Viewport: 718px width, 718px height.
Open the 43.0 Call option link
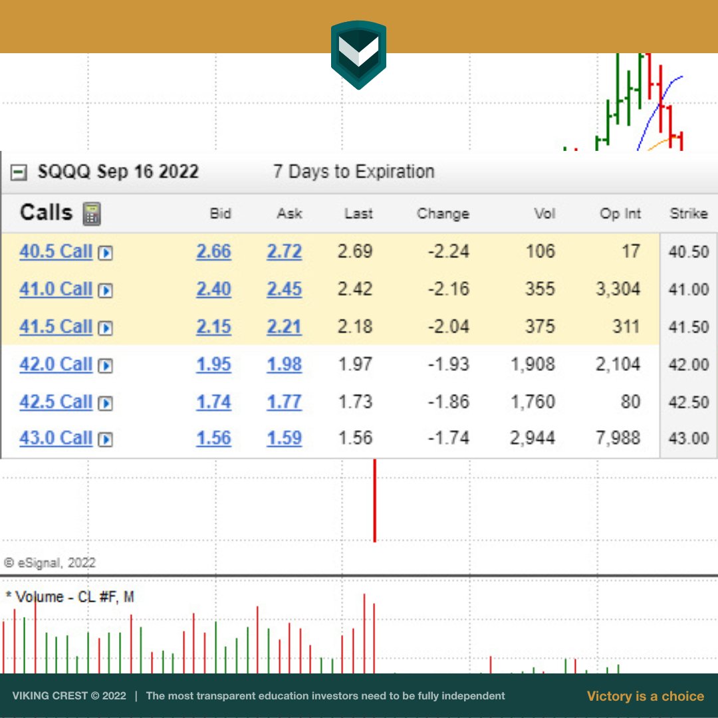click(x=56, y=437)
